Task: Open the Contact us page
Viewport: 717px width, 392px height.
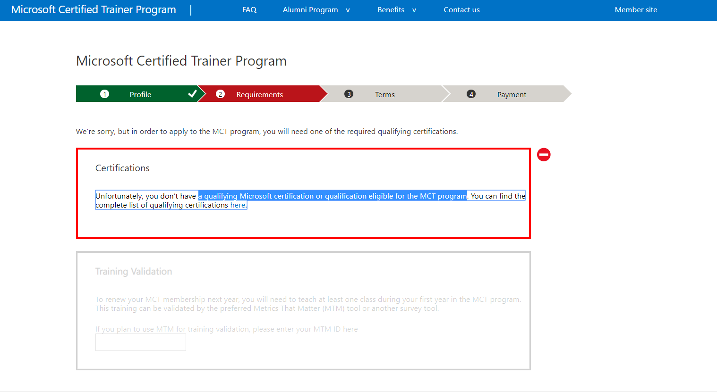Action: coord(461,9)
